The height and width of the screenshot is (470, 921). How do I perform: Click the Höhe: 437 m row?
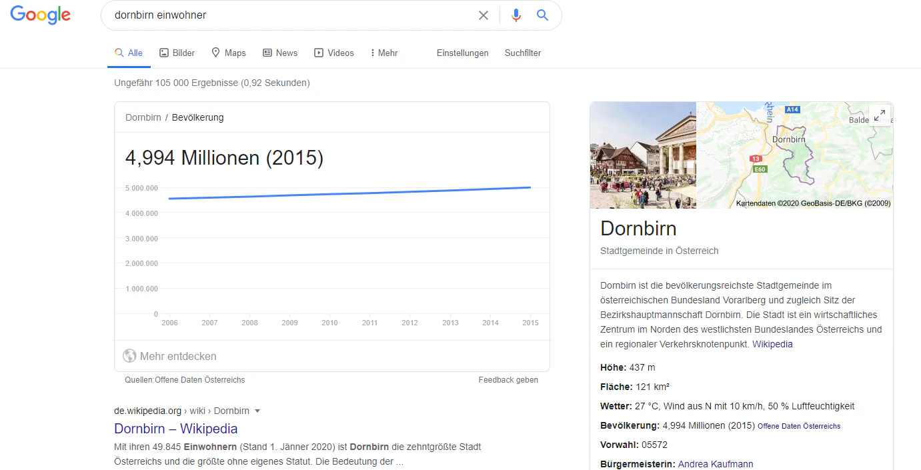coord(628,367)
